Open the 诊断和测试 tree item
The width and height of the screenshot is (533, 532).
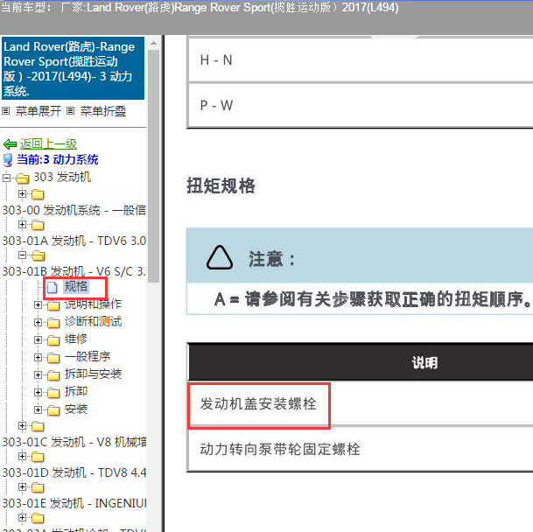(x=93, y=321)
